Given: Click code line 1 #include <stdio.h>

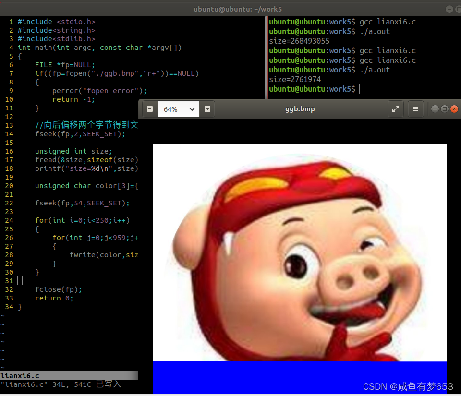Looking at the screenshot, I should point(57,22).
